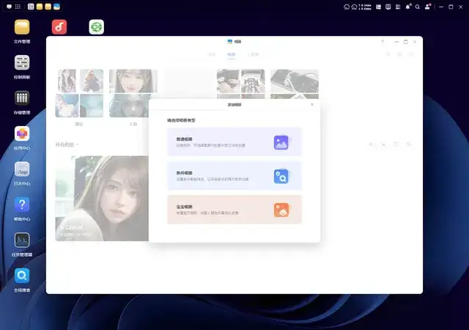Viewport: 469px width, 330px height.
Task: Launch 任务管理器 from the desktop
Action: point(22,240)
